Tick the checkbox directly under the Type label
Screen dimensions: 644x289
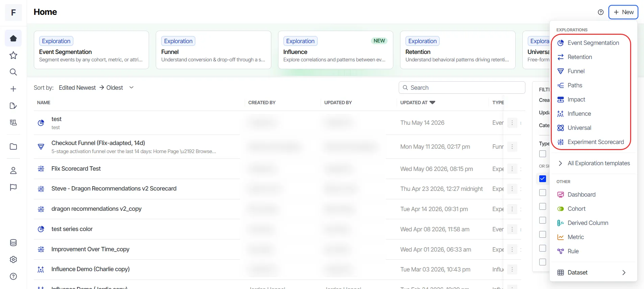(x=543, y=154)
